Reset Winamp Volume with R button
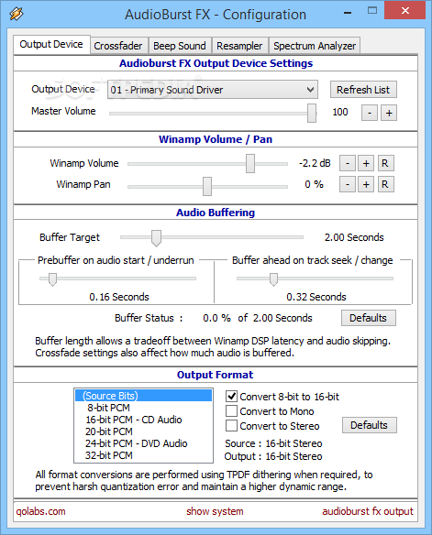Screen dimensions: 432x535 (x=385, y=163)
